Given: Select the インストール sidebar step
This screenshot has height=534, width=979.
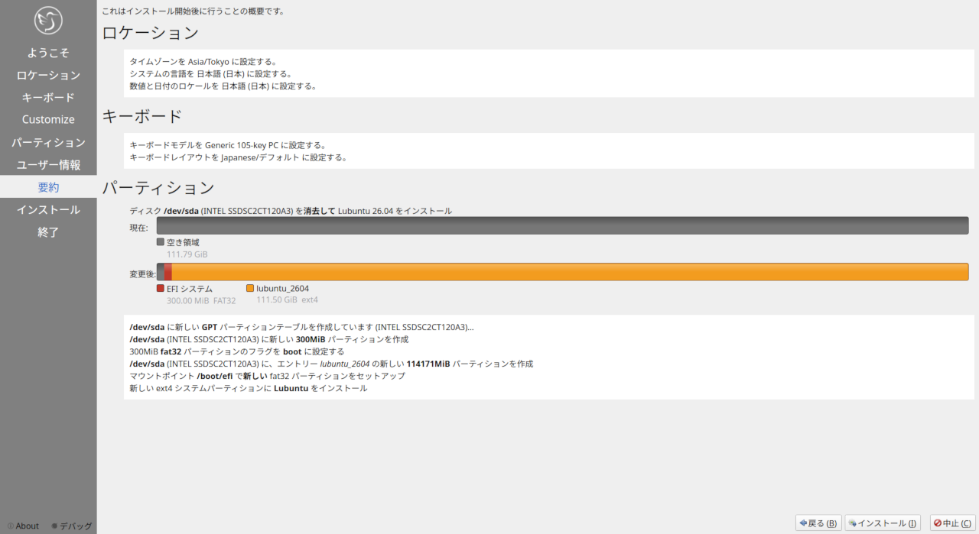Looking at the screenshot, I should (x=48, y=209).
